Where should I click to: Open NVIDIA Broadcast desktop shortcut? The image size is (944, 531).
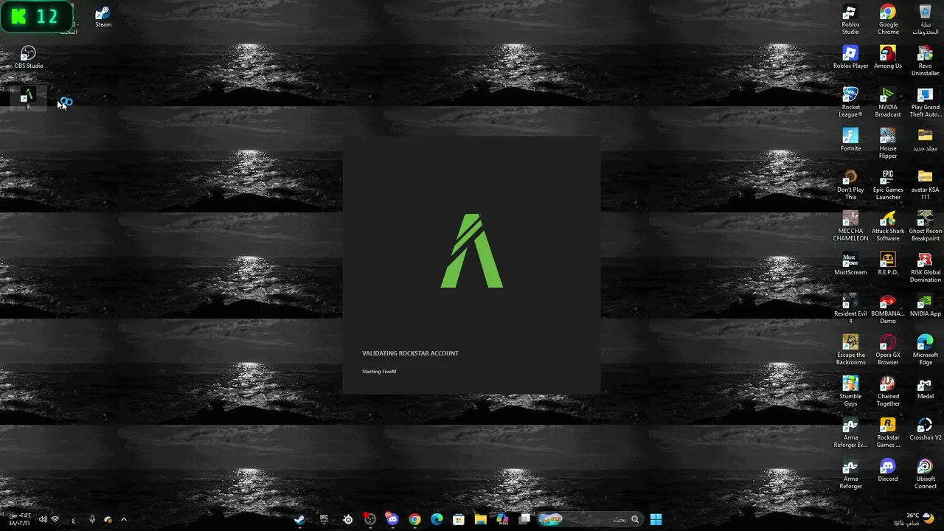click(888, 103)
